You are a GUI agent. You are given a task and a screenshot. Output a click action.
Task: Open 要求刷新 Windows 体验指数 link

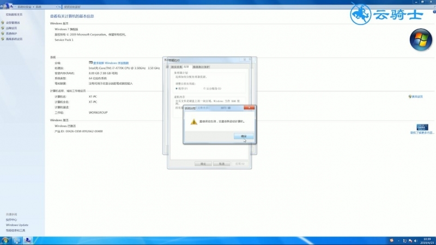[111, 63]
